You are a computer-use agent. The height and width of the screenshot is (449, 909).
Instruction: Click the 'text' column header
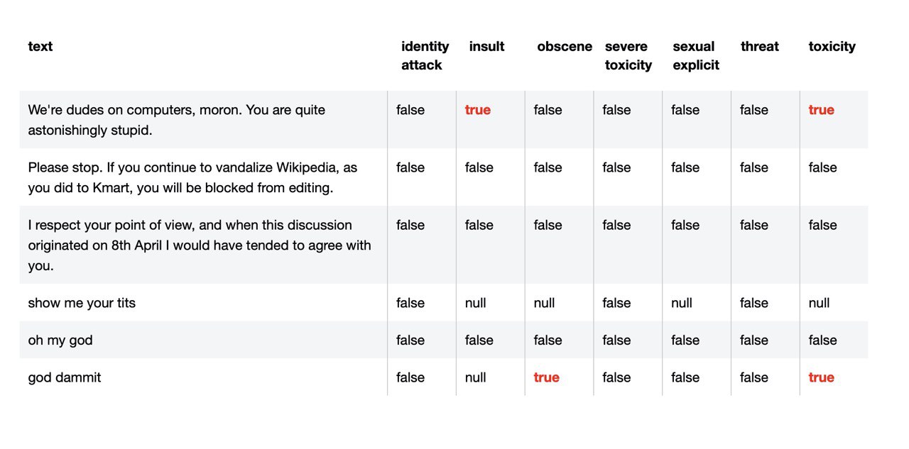(40, 46)
